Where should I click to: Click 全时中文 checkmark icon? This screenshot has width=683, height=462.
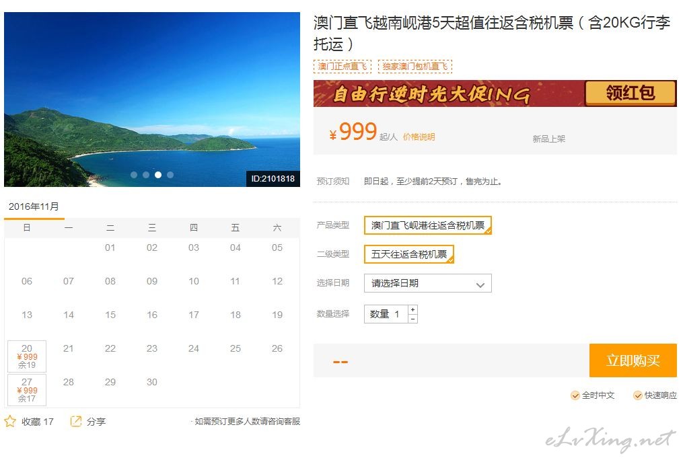pyautogui.click(x=575, y=395)
